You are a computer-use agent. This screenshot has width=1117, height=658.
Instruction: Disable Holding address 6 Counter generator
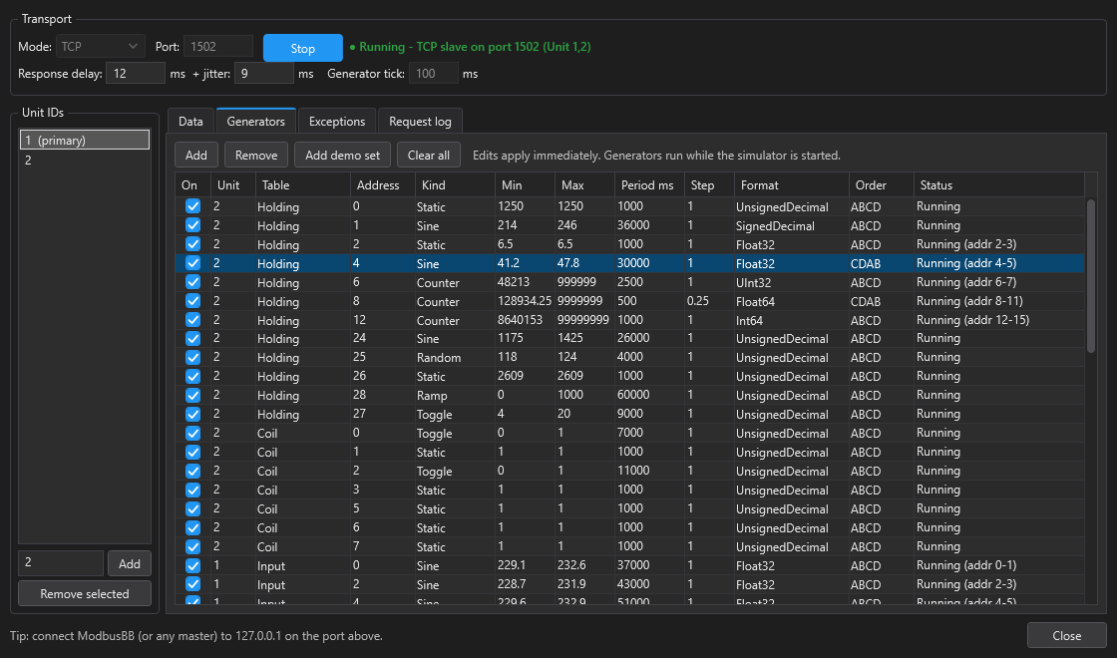(x=193, y=282)
